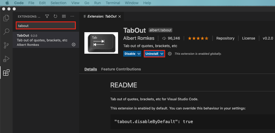The height and width of the screenshot is (133, 275).
Task: Expand the Disable button dropdown arrow
Action: click(x=139, y=54)
